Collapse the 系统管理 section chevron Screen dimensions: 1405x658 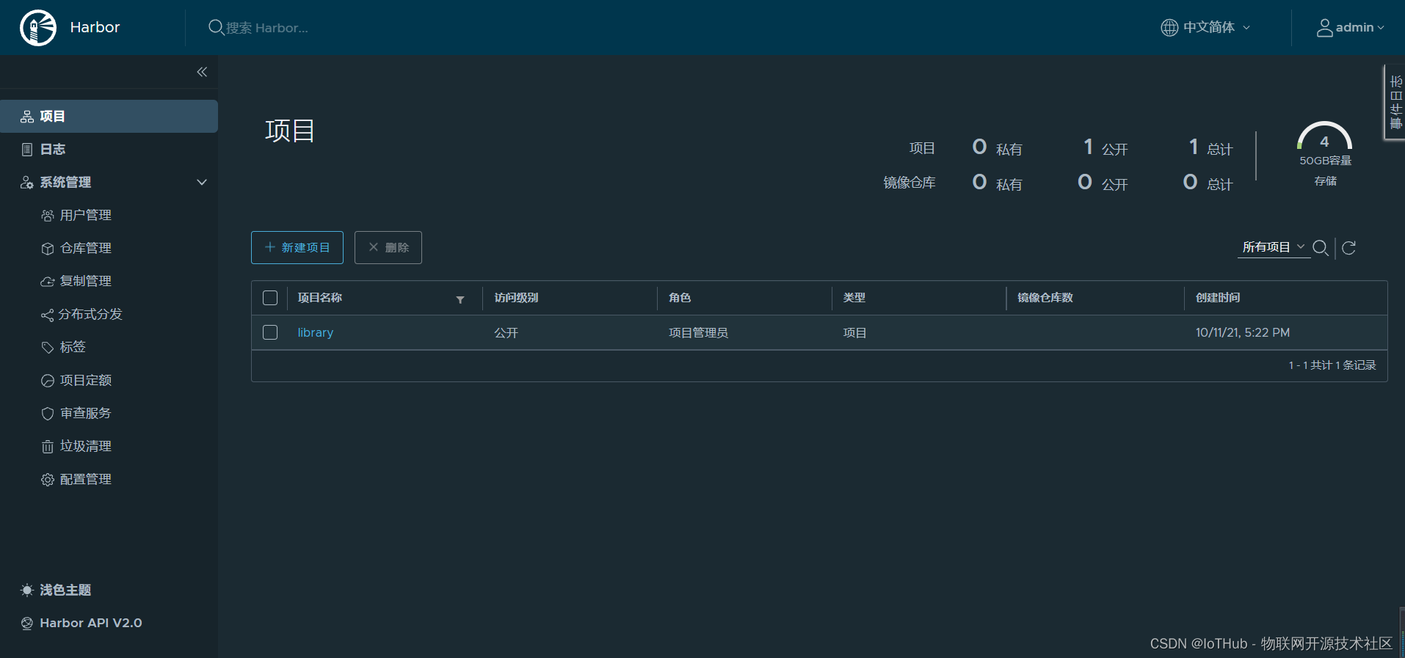202,183
